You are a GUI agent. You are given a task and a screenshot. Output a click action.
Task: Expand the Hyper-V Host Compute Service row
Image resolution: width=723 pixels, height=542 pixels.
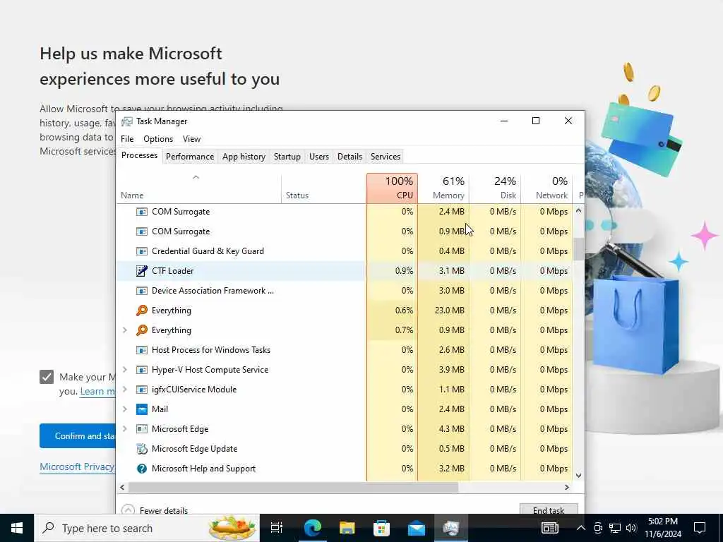(124, 370)
